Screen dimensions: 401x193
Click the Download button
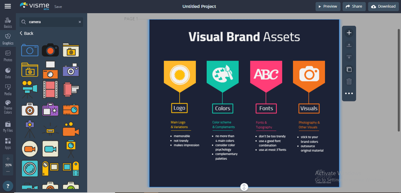coord(383,6)
